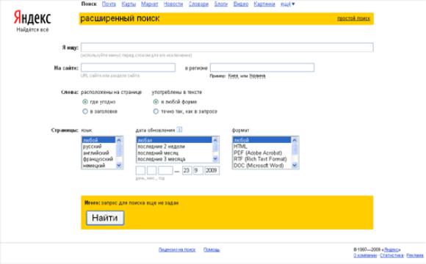Open the 'Лицензия на поиск' link
The width and height of the screenshot is (426, 264).
click(177, 249)
